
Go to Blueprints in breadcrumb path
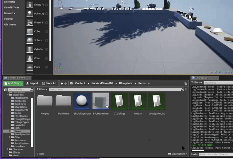point(126,83)
